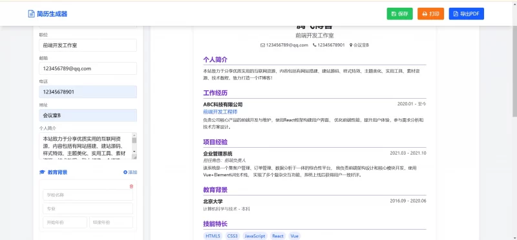Click the graduation cap icon beside 教育背景
The width and height of the screenshot is (517, 240).
[42, 172]
